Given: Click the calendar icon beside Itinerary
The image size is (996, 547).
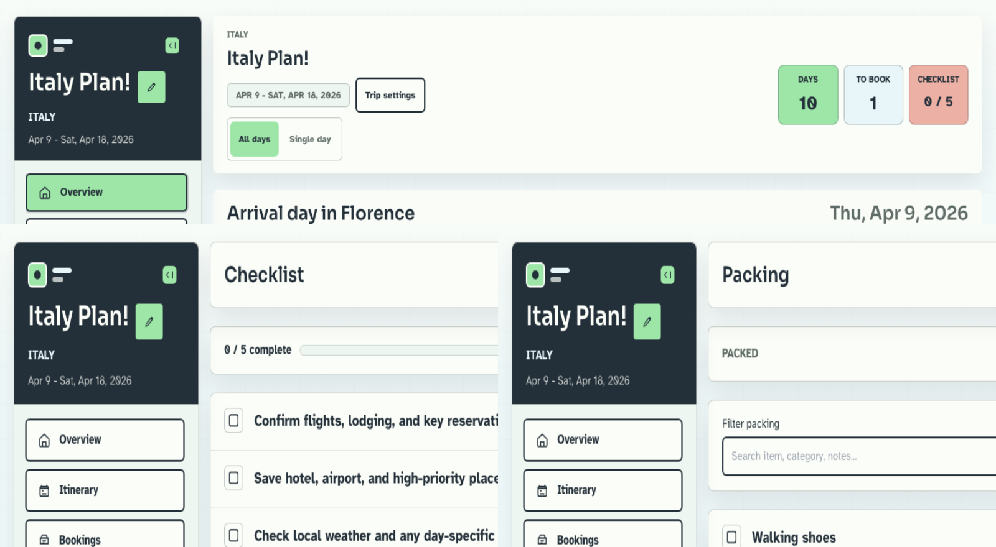Looking at the screenshot, I should pos(43,490).
